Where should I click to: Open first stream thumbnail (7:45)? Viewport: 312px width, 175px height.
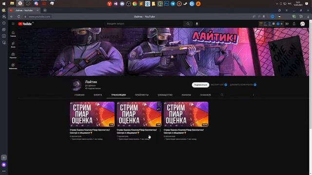[x=92, y=114]
